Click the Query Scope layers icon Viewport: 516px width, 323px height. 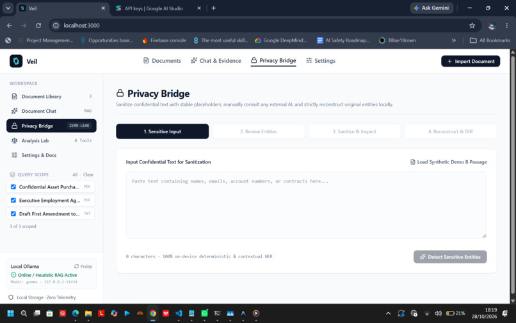click(x=13, y=175)
